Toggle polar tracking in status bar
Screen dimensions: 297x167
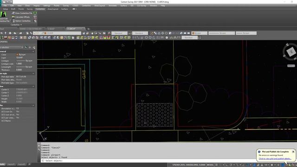231,165
